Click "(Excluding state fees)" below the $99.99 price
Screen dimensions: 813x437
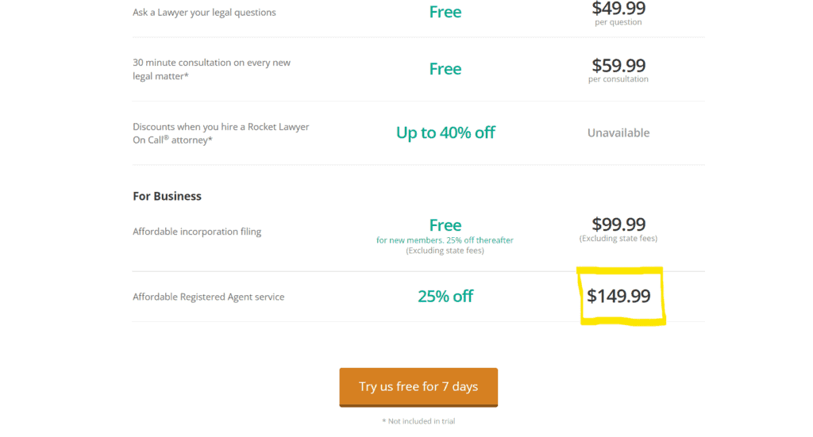click(x=618, y=239)
